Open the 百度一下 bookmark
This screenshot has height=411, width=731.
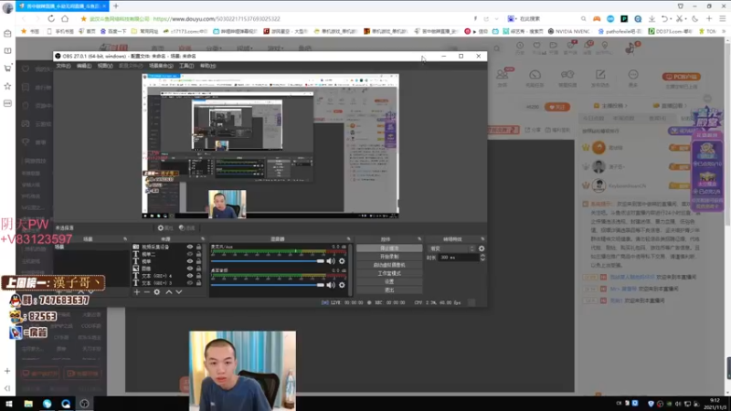click(x=113, y=31)
